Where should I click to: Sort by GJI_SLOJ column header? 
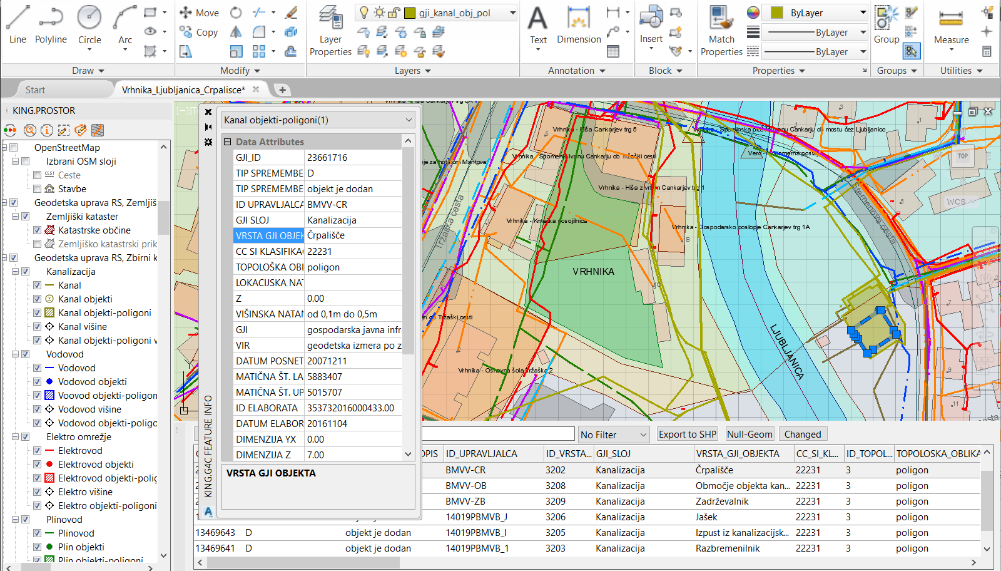click(643, 454)
